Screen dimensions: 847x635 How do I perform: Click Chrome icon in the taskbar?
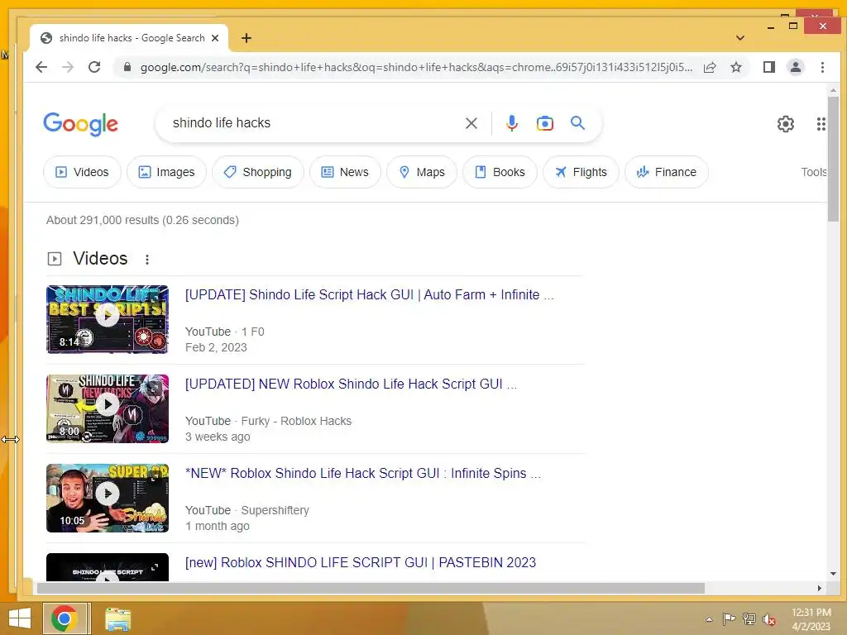pos(65,618)
